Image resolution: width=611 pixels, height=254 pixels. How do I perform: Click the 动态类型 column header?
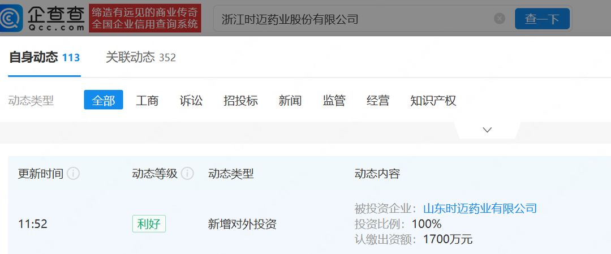[231, 174]
